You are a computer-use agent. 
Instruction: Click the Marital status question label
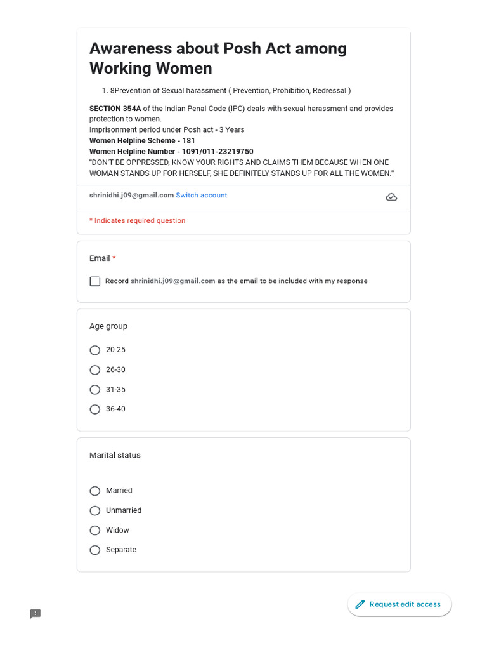(x=115, y=455)
